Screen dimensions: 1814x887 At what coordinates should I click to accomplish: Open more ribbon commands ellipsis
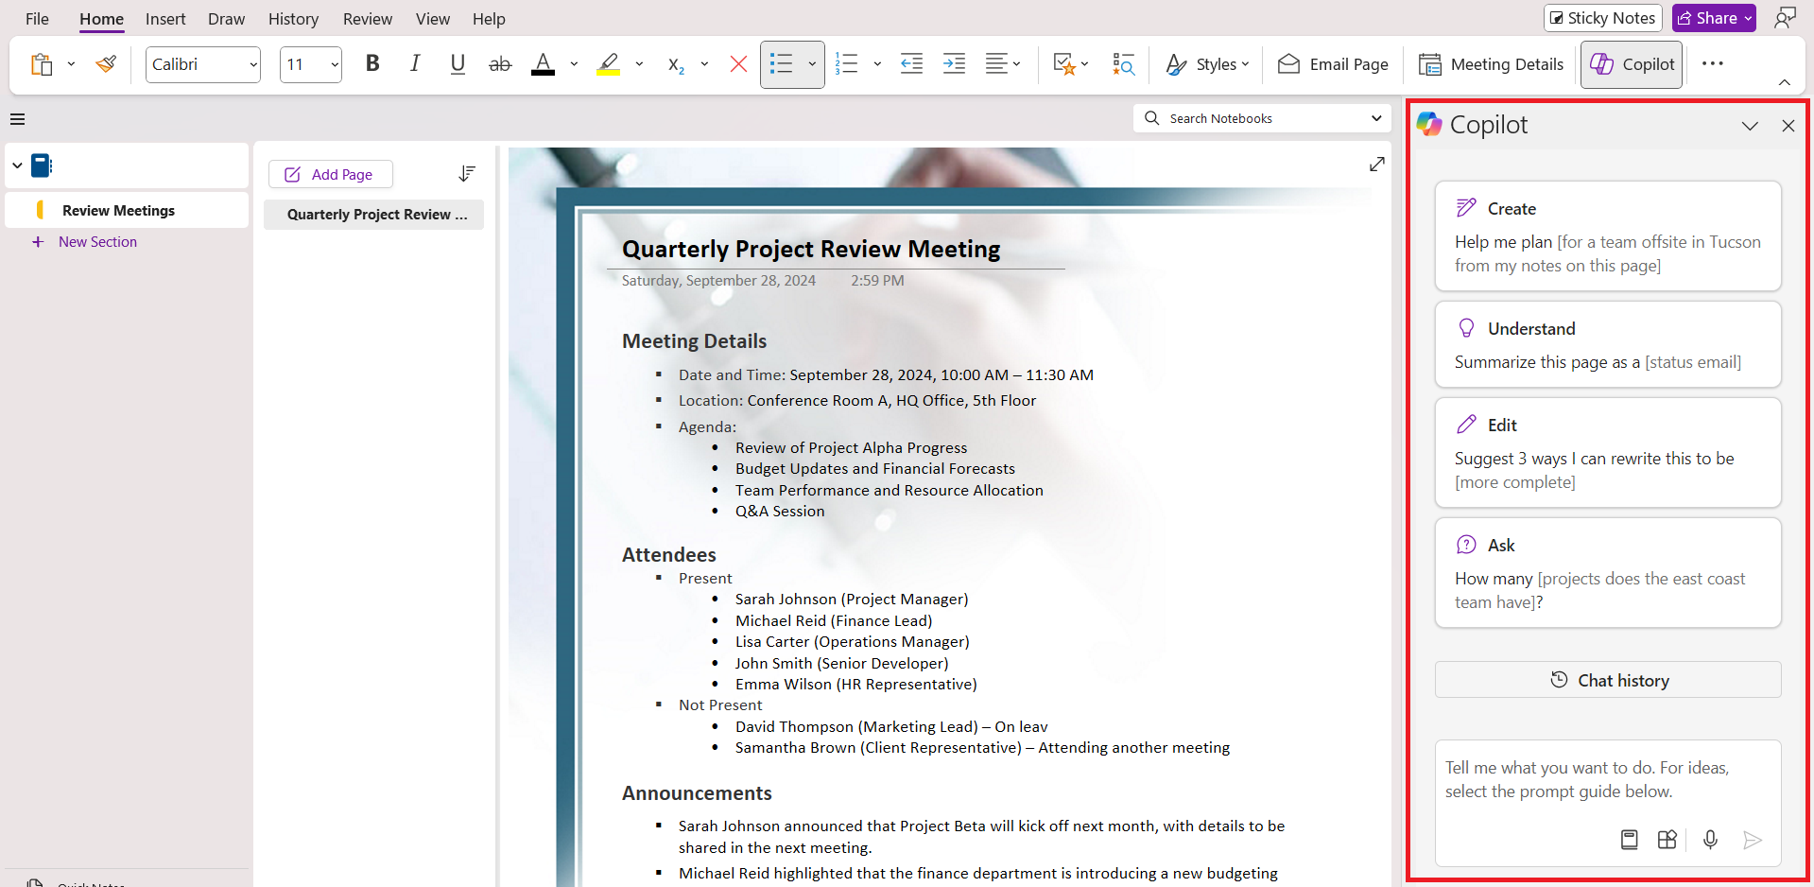[1712, 63]
